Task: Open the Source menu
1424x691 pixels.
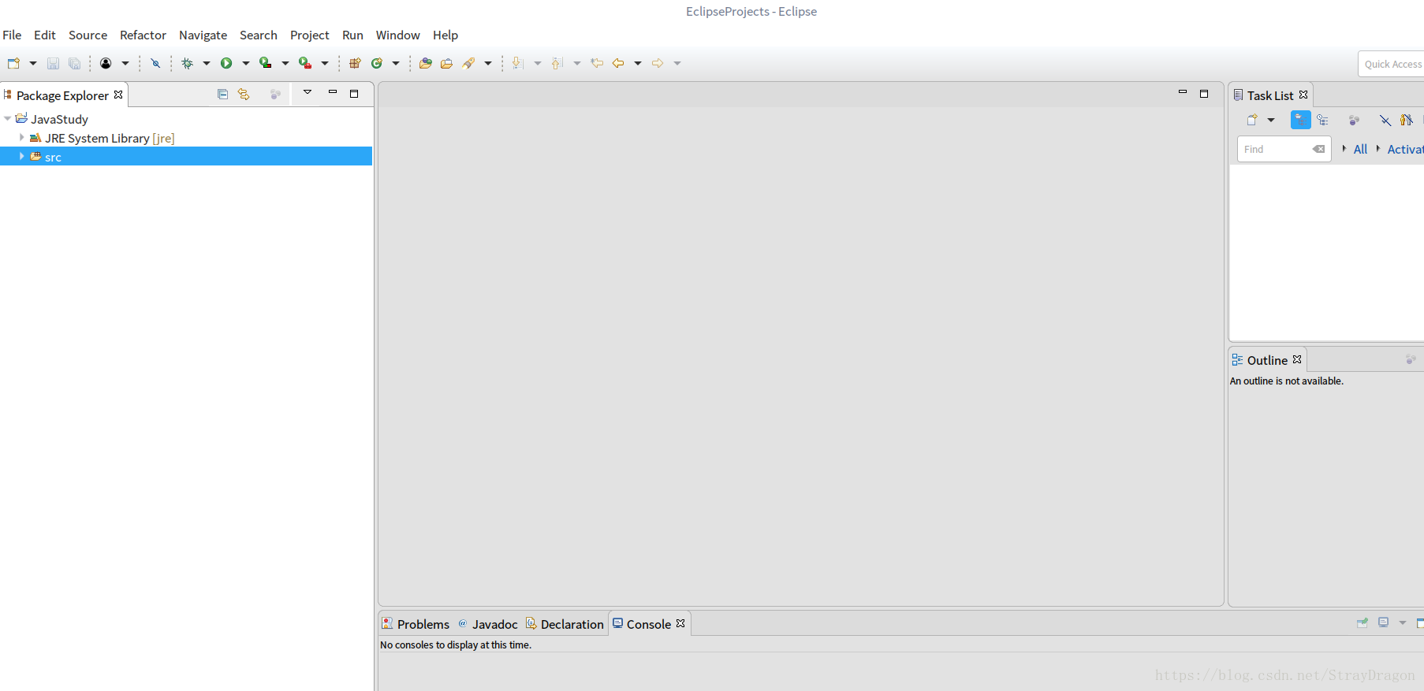Action: click(x=88, y=35)
